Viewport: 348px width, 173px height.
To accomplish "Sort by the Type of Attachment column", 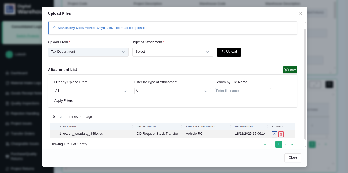I will (x=200, y=126).
